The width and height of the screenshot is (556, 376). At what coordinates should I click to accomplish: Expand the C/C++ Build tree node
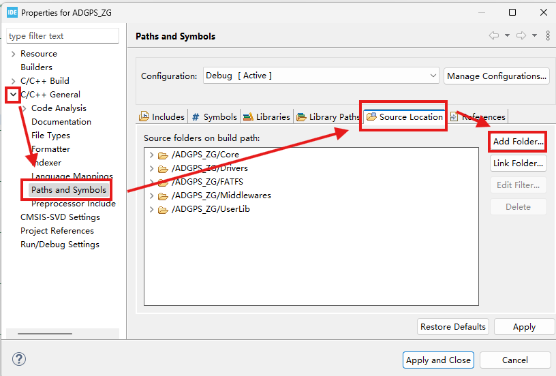point(14,81)
